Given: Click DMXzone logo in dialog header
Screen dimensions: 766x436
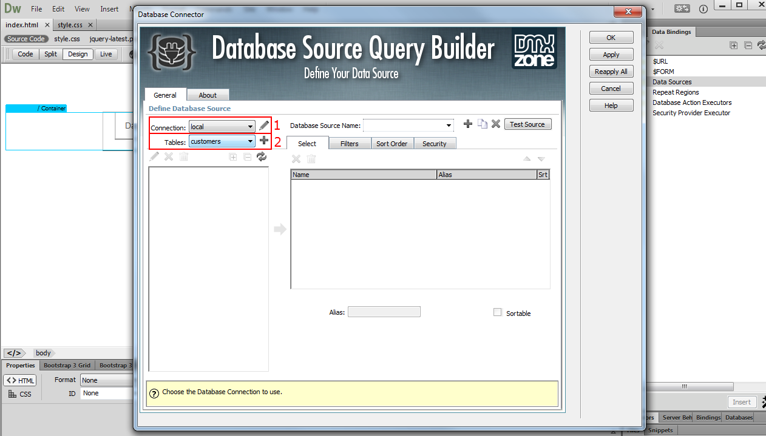Looking at the screenshot, I should point(534,49).
